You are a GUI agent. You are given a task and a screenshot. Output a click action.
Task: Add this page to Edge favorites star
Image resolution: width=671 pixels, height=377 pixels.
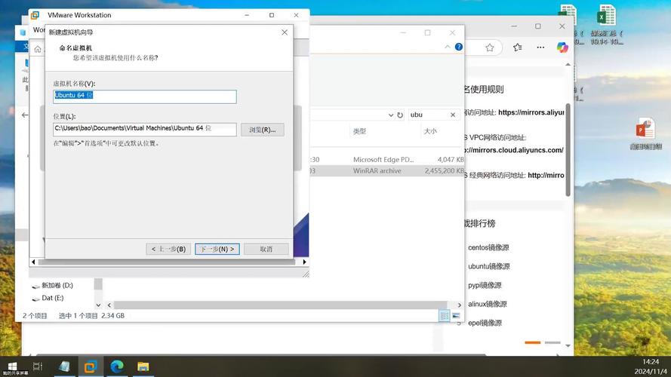pos(490,48)
